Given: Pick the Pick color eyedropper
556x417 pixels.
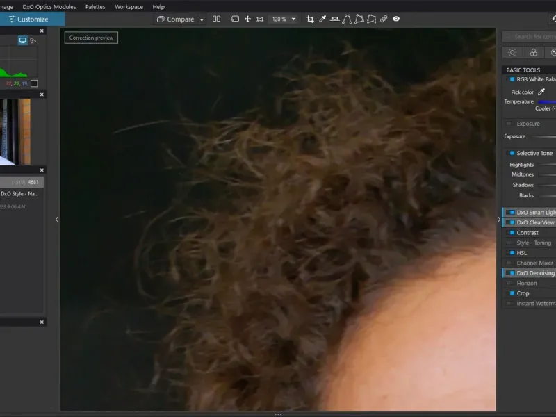Looking at the screenshot, I should click(x=541, y=92).
